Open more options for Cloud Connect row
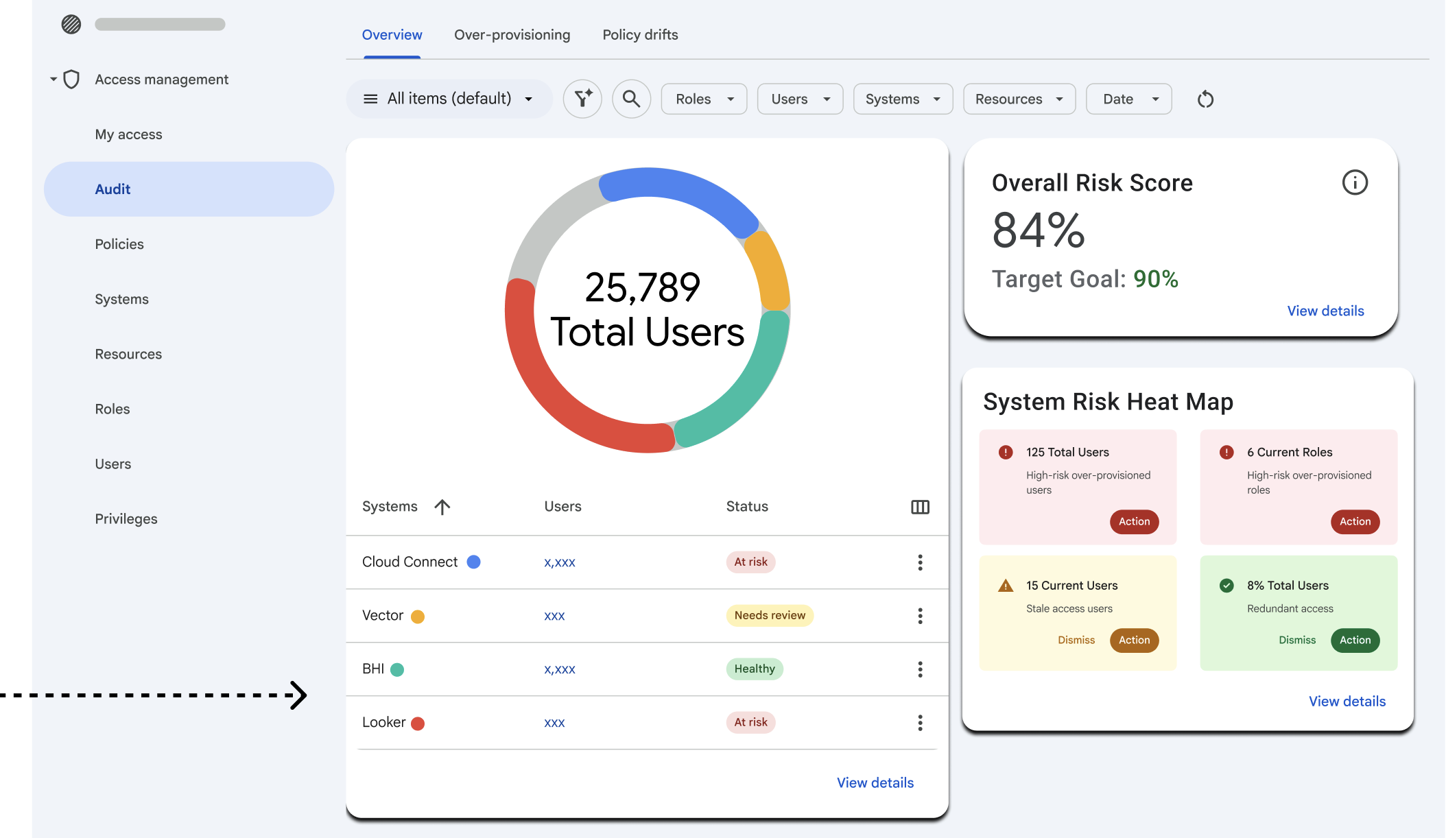The width and height of the screenshot is (1446, 838). point(920,562)
